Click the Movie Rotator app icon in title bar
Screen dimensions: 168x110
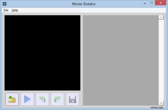[5, 4]
